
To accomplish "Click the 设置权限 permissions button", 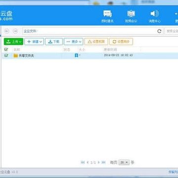I will [96, 42].
